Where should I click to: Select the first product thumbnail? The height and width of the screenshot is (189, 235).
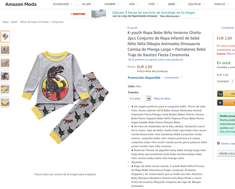tap(5, 37)
